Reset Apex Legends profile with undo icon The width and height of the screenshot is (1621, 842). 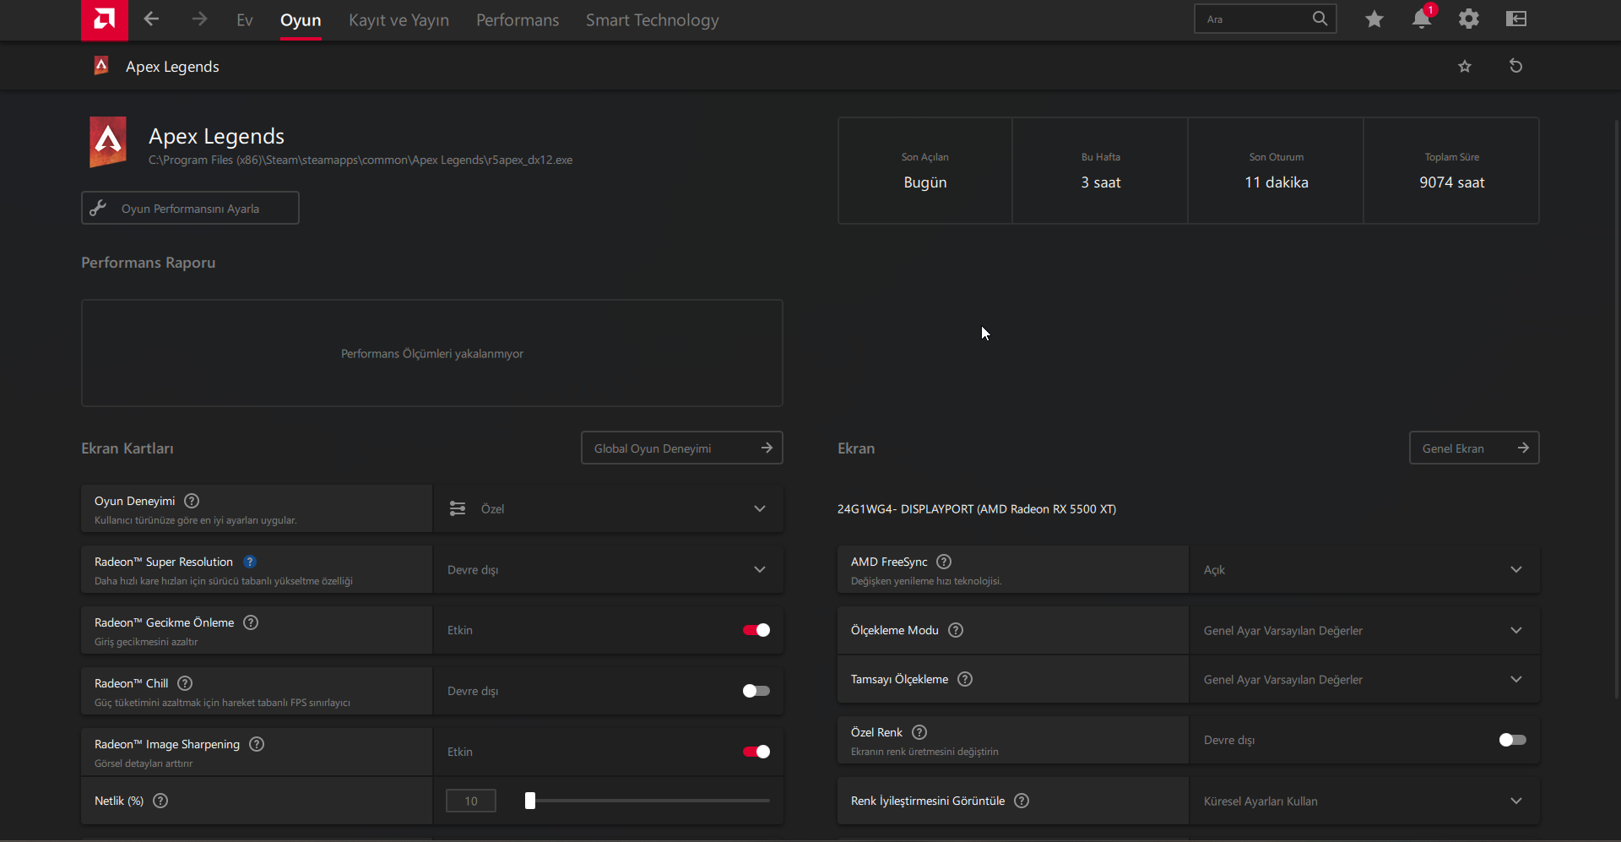(x=1515, y=66)
